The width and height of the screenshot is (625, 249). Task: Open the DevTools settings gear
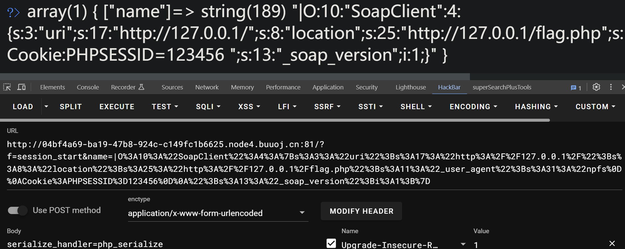[x=596, y=87]
